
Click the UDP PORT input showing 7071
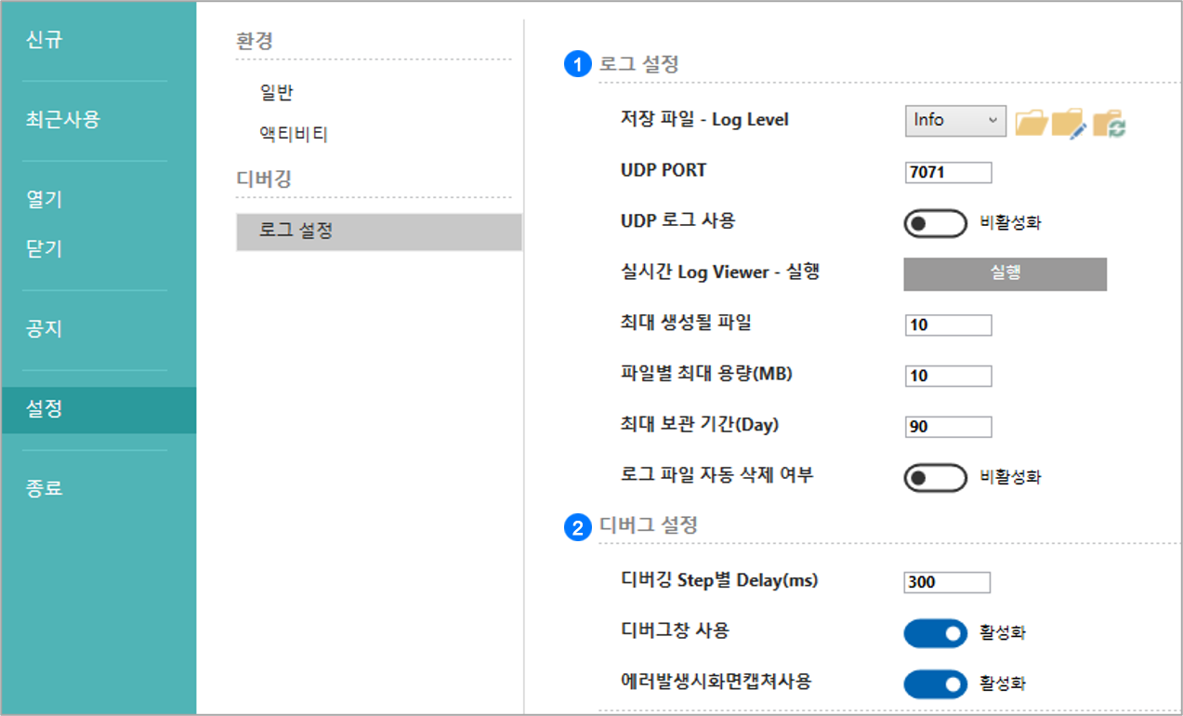pos(948,171)
